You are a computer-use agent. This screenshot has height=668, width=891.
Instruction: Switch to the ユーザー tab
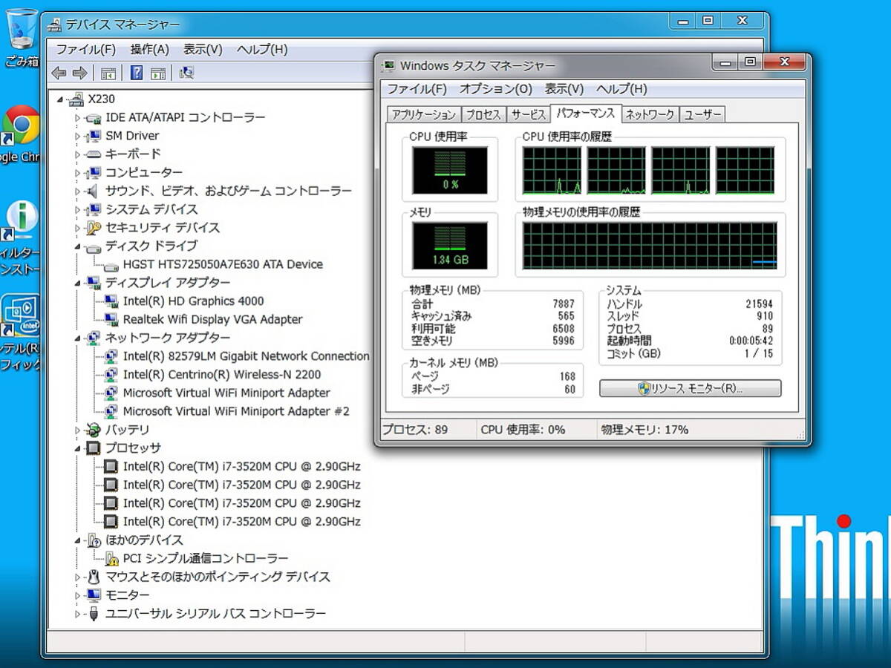click(702, 115)
